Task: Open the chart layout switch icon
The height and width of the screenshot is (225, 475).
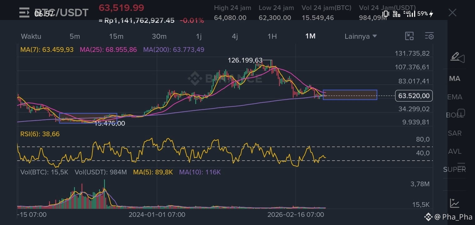Action: click(x=409, y=36)
